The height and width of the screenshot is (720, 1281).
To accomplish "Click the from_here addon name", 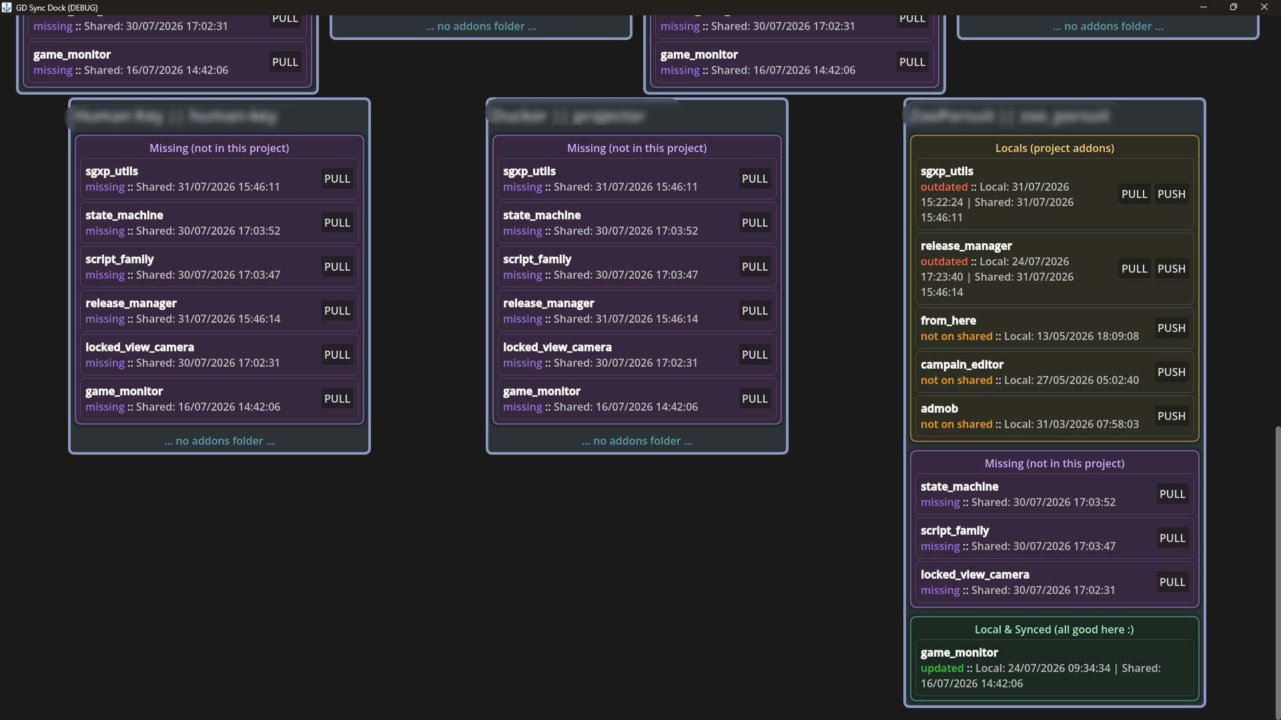I will (x=948, y=321).
